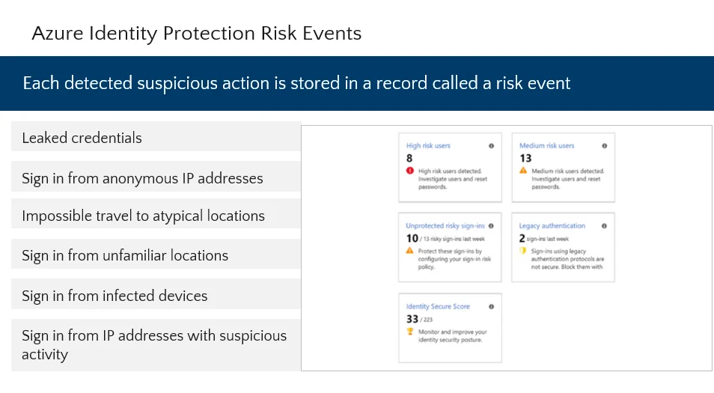
Task: Click orange warning icon under Medium risk users
Action: click(523, 171)
